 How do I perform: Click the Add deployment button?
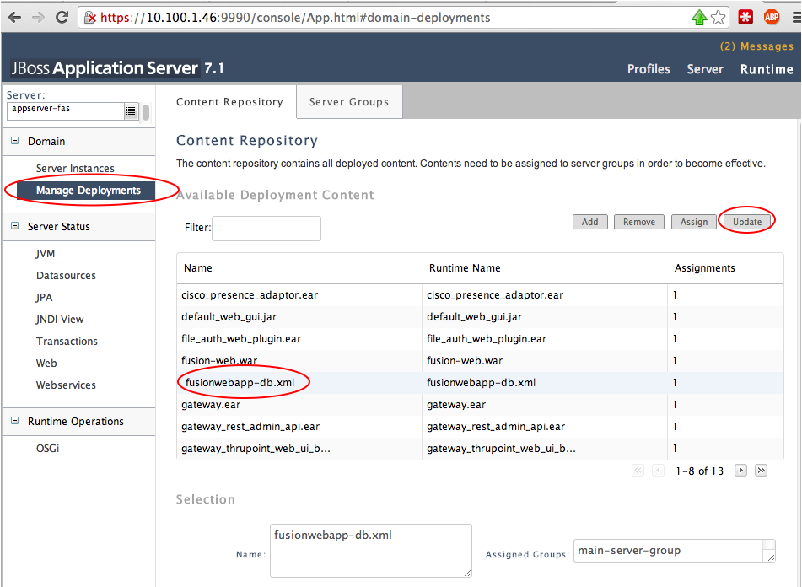coord(590,222)
